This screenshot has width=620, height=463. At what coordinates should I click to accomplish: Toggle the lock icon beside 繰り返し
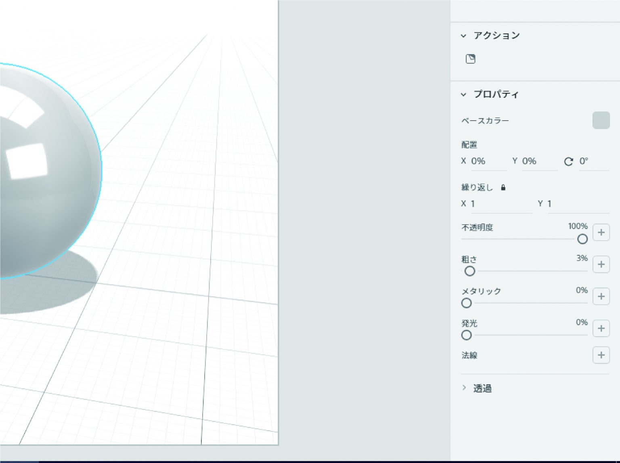tap(503, 187)
